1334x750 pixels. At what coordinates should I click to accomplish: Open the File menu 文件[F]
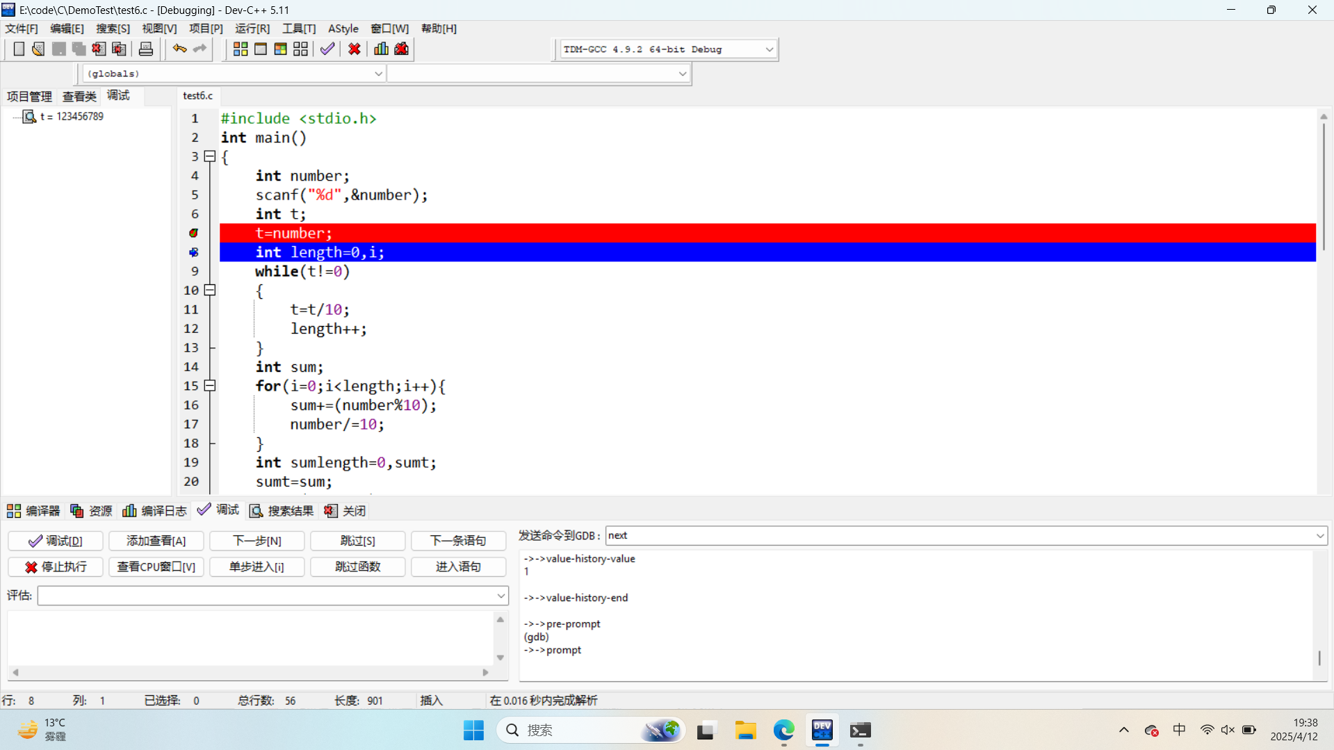coord(22,28)
